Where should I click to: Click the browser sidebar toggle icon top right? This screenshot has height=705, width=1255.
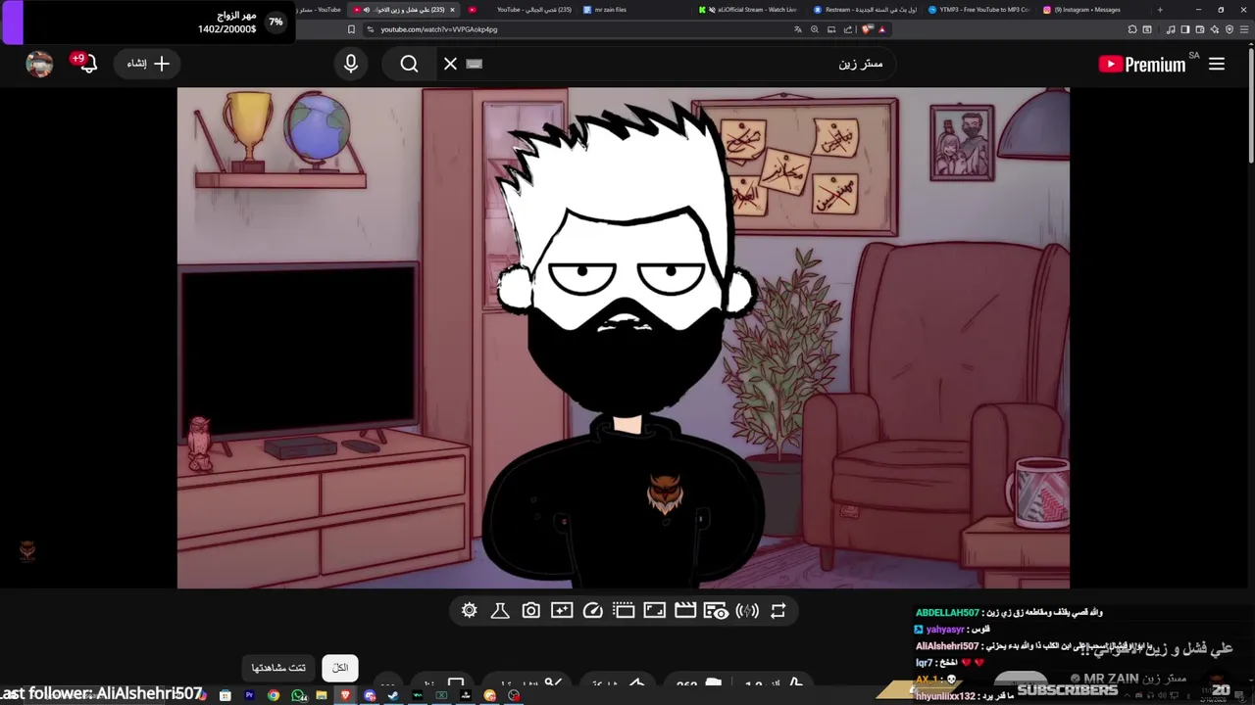click(x=1184, y=29)
